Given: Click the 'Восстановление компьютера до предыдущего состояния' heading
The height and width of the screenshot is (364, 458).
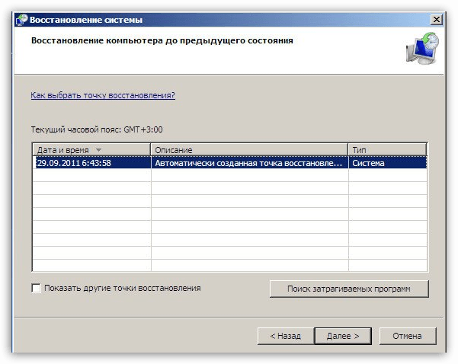Looking at the screenshot, I should 162,40.
